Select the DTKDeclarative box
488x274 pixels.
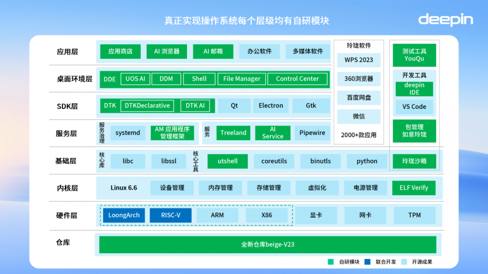pos(147,106)
